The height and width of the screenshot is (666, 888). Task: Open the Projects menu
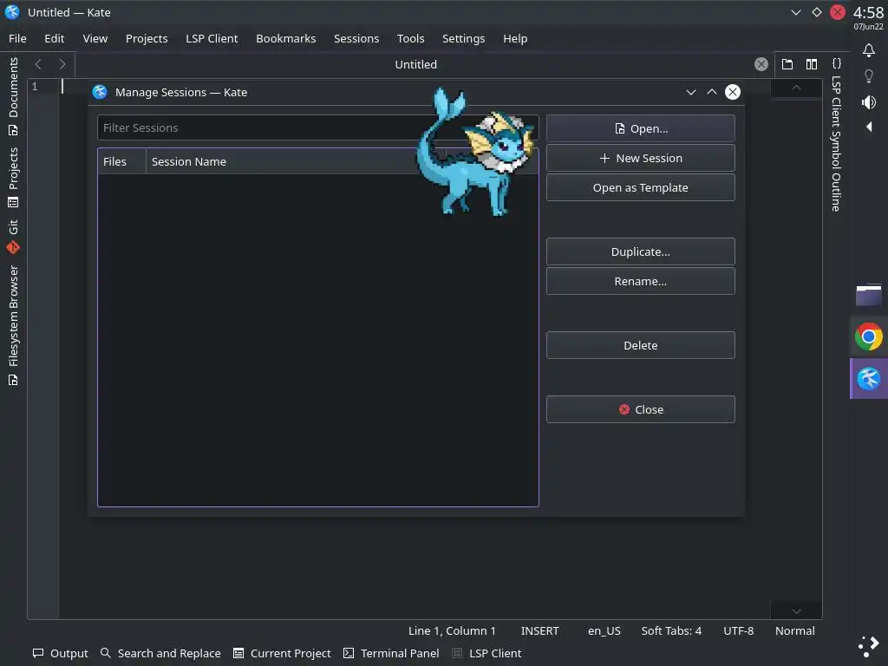click(147, 38)
